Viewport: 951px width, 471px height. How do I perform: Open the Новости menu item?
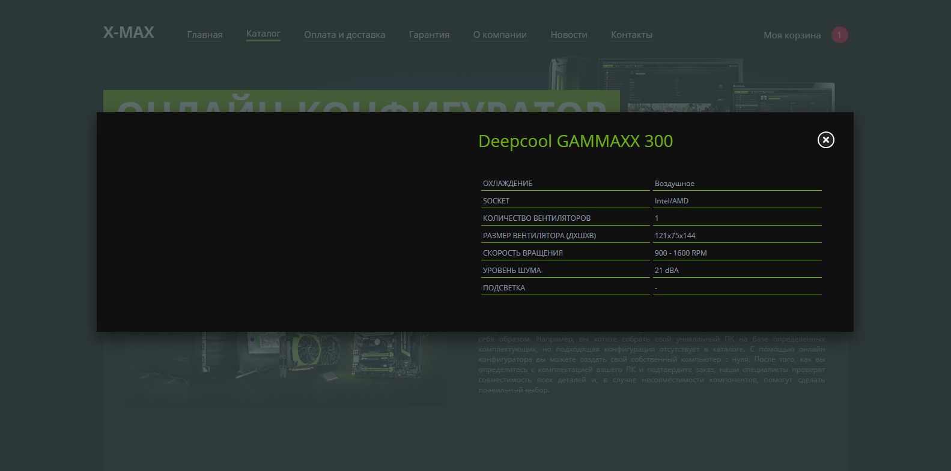(x=569, y=35)
